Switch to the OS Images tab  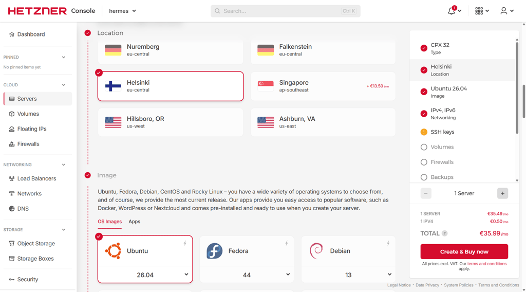click(110, 222)
